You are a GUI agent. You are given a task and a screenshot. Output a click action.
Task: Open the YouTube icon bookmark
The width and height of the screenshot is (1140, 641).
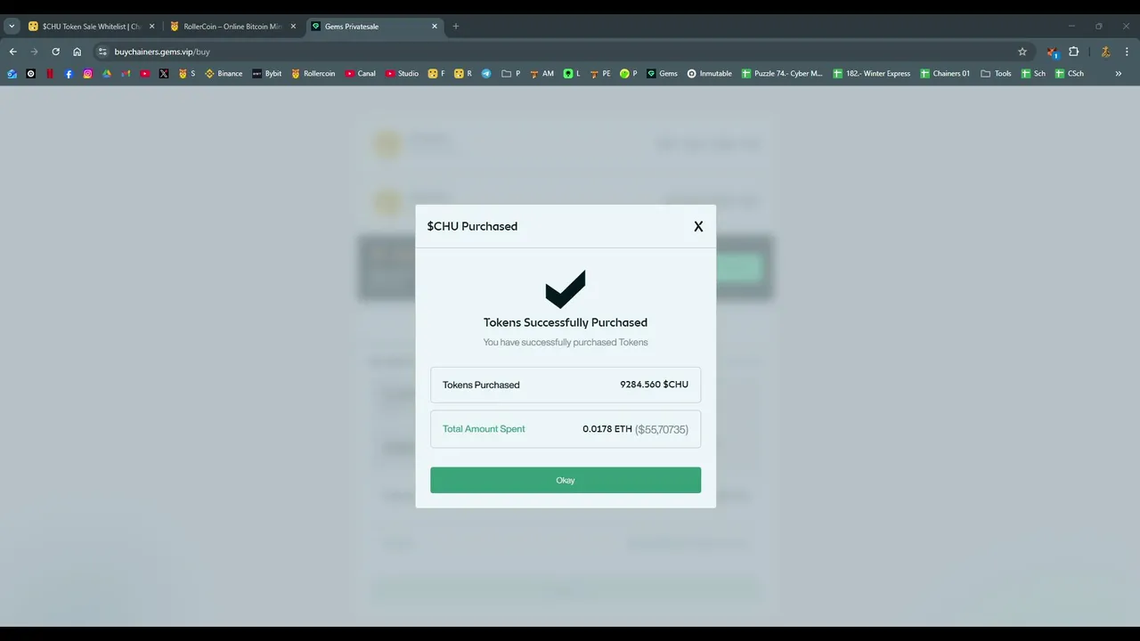pyautogui.click(x=145, y=74)
